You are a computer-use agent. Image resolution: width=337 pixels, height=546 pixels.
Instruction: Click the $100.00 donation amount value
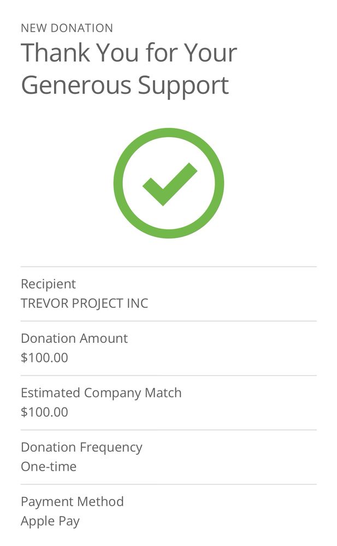44,358
